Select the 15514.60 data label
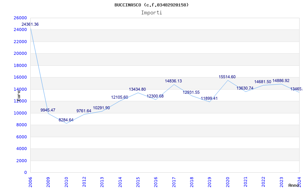 (227, 77)
